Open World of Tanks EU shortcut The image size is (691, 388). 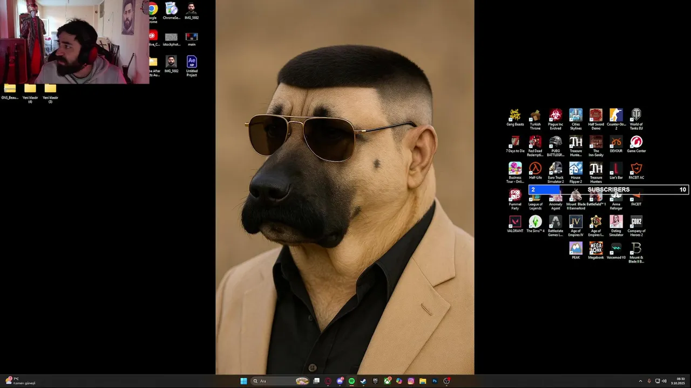tap(636, 119)
